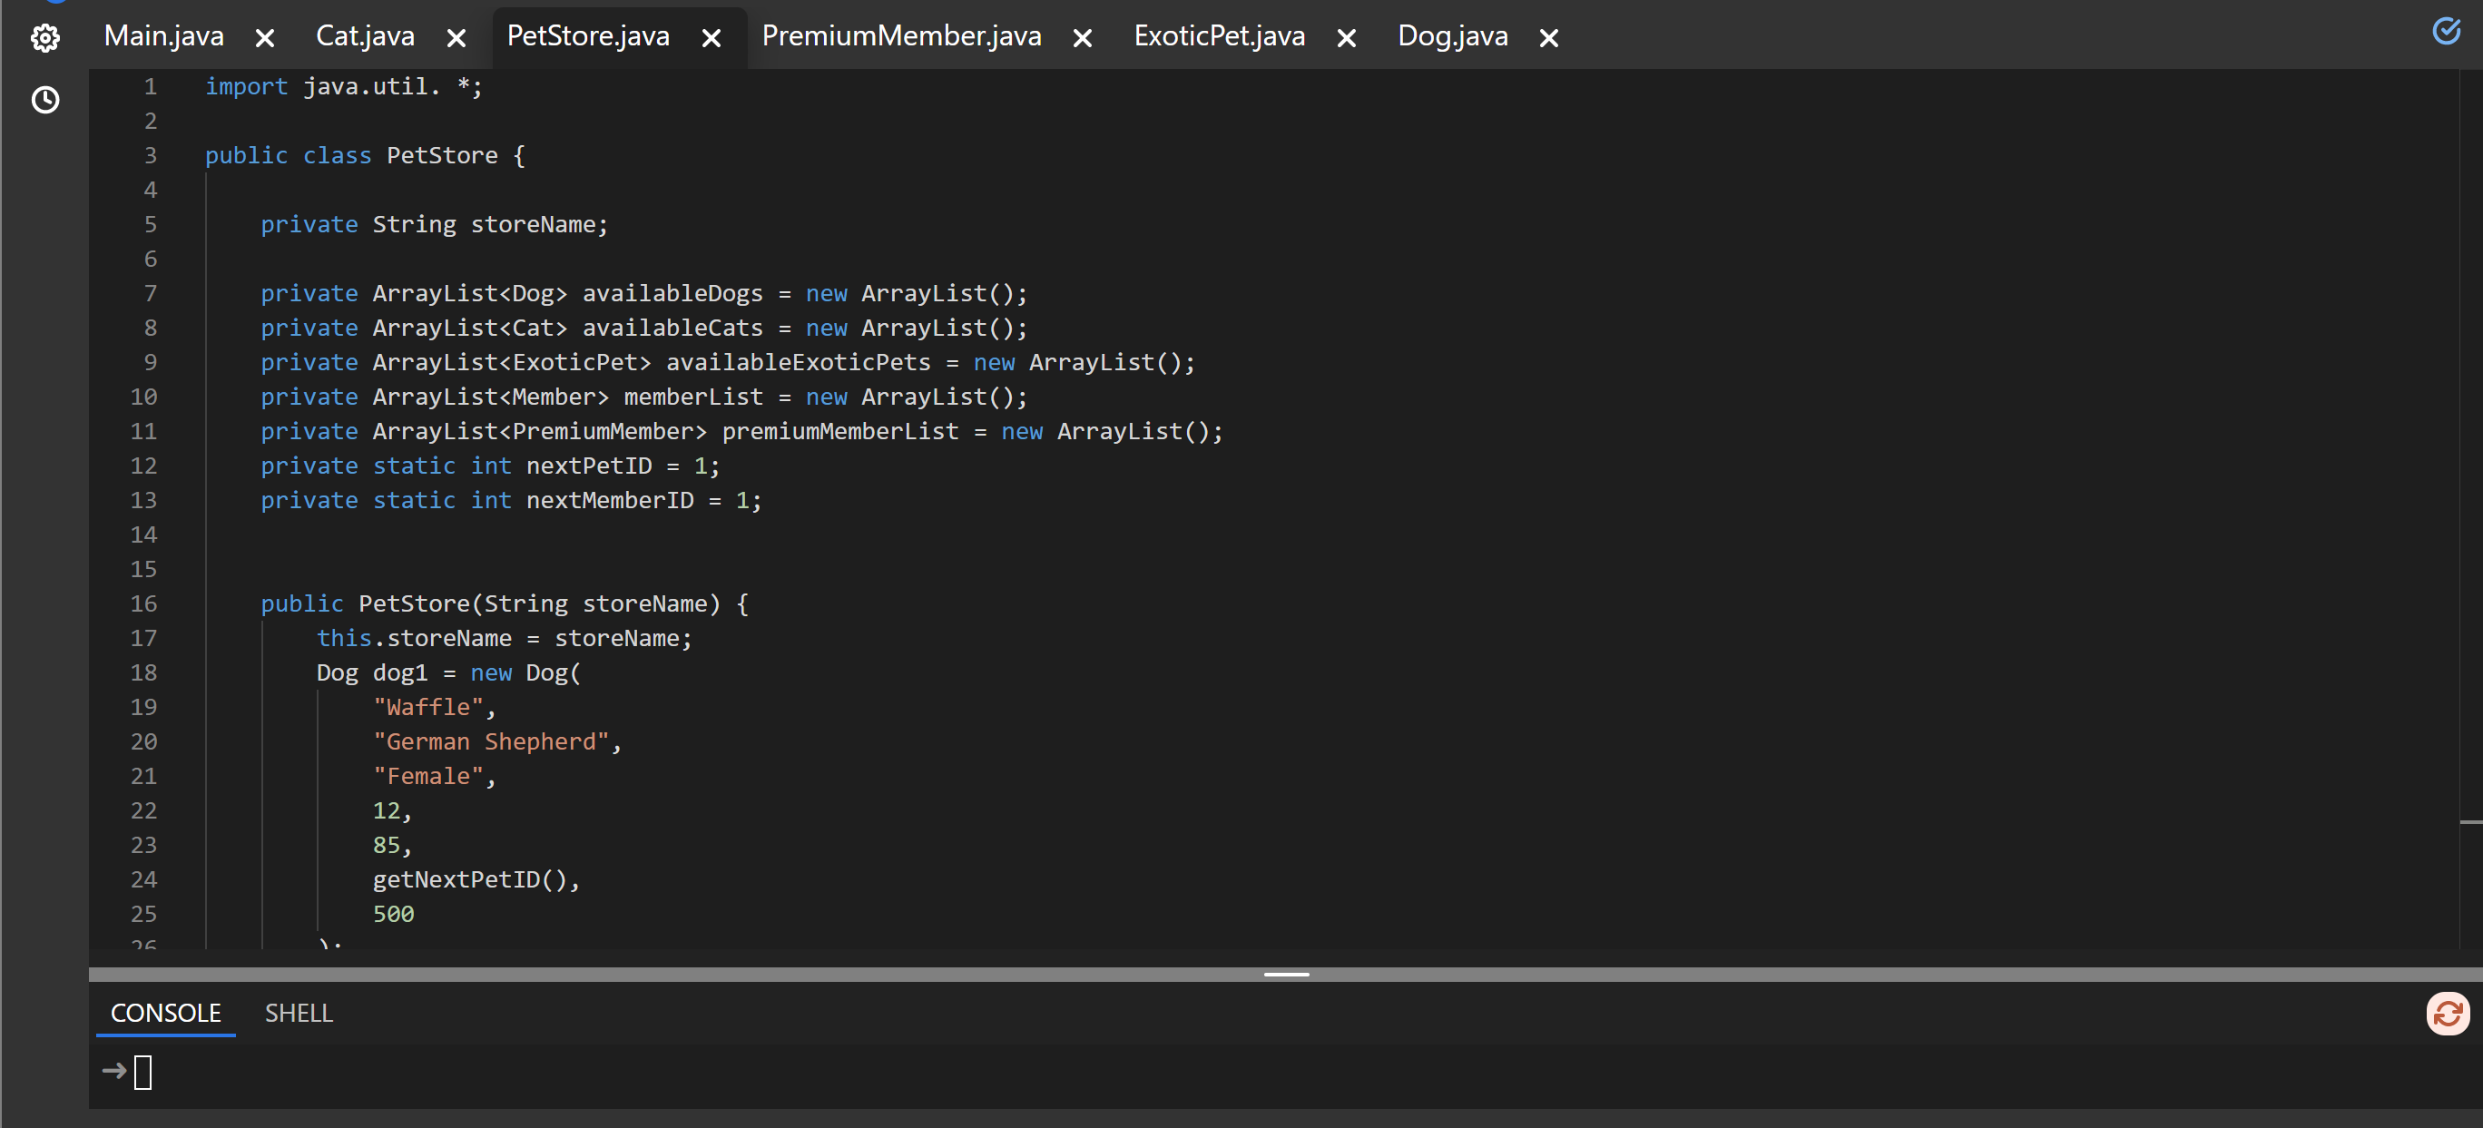Viewport: 2483px width, 1128px height.
Task: Switch to the Main.java tab
Action: (164, 36)
